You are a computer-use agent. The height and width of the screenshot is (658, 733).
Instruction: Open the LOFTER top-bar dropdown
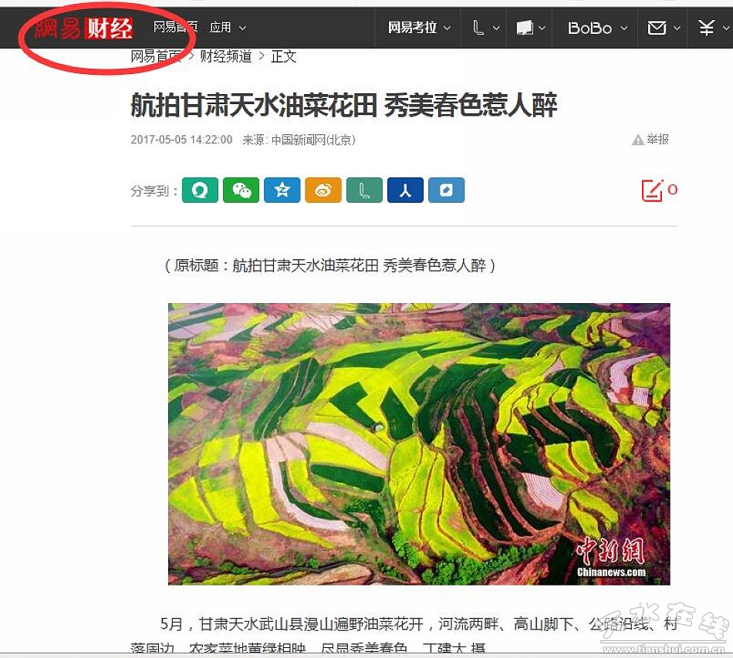(x=485, y=28)
